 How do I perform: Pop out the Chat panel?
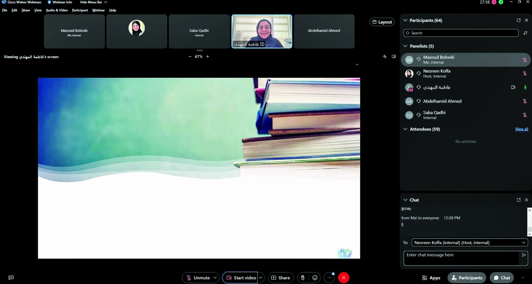click(x=518, y=200)
